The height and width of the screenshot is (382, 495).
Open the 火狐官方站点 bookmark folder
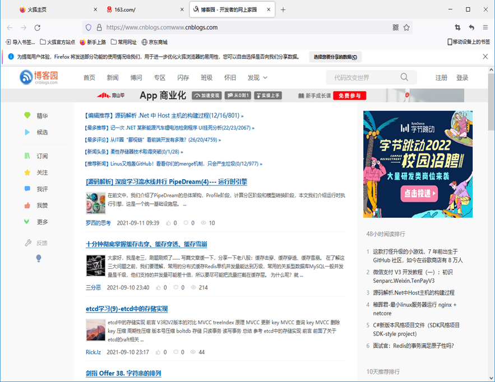[57, 42]
